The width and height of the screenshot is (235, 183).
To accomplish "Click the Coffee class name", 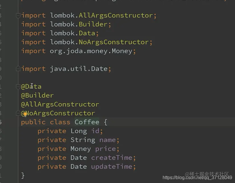I will coord(87,122).
